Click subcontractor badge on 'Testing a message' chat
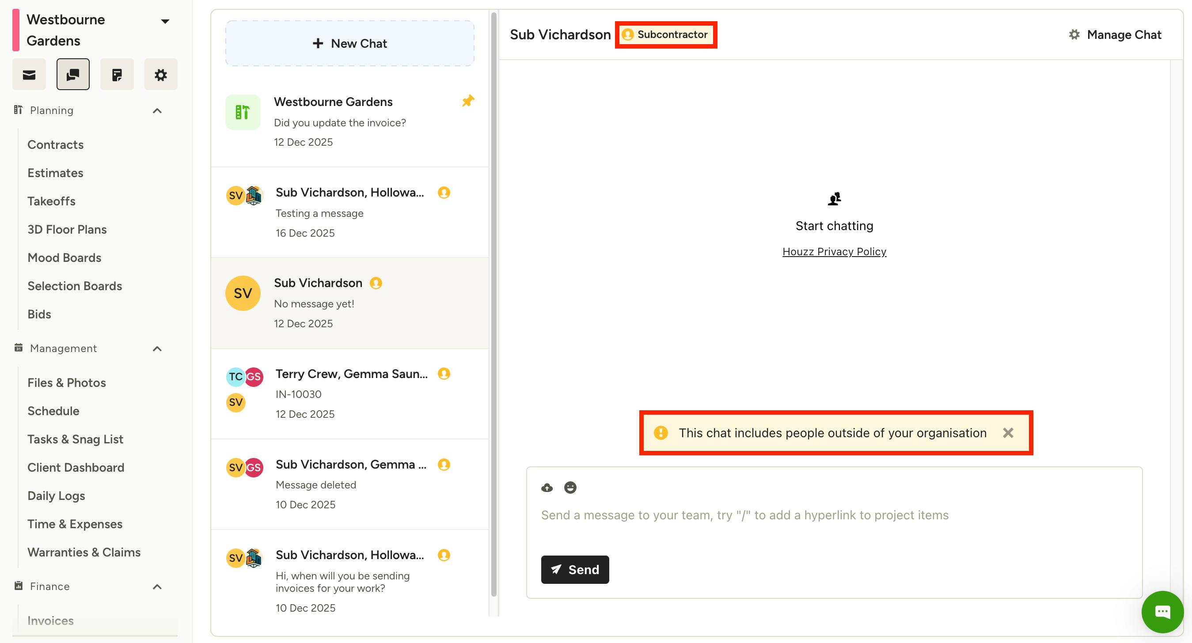 pos(444,193)
